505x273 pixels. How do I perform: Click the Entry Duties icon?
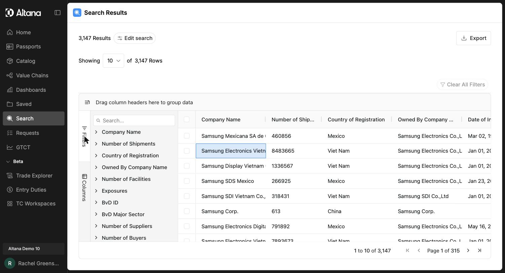[x=10, y=190]
